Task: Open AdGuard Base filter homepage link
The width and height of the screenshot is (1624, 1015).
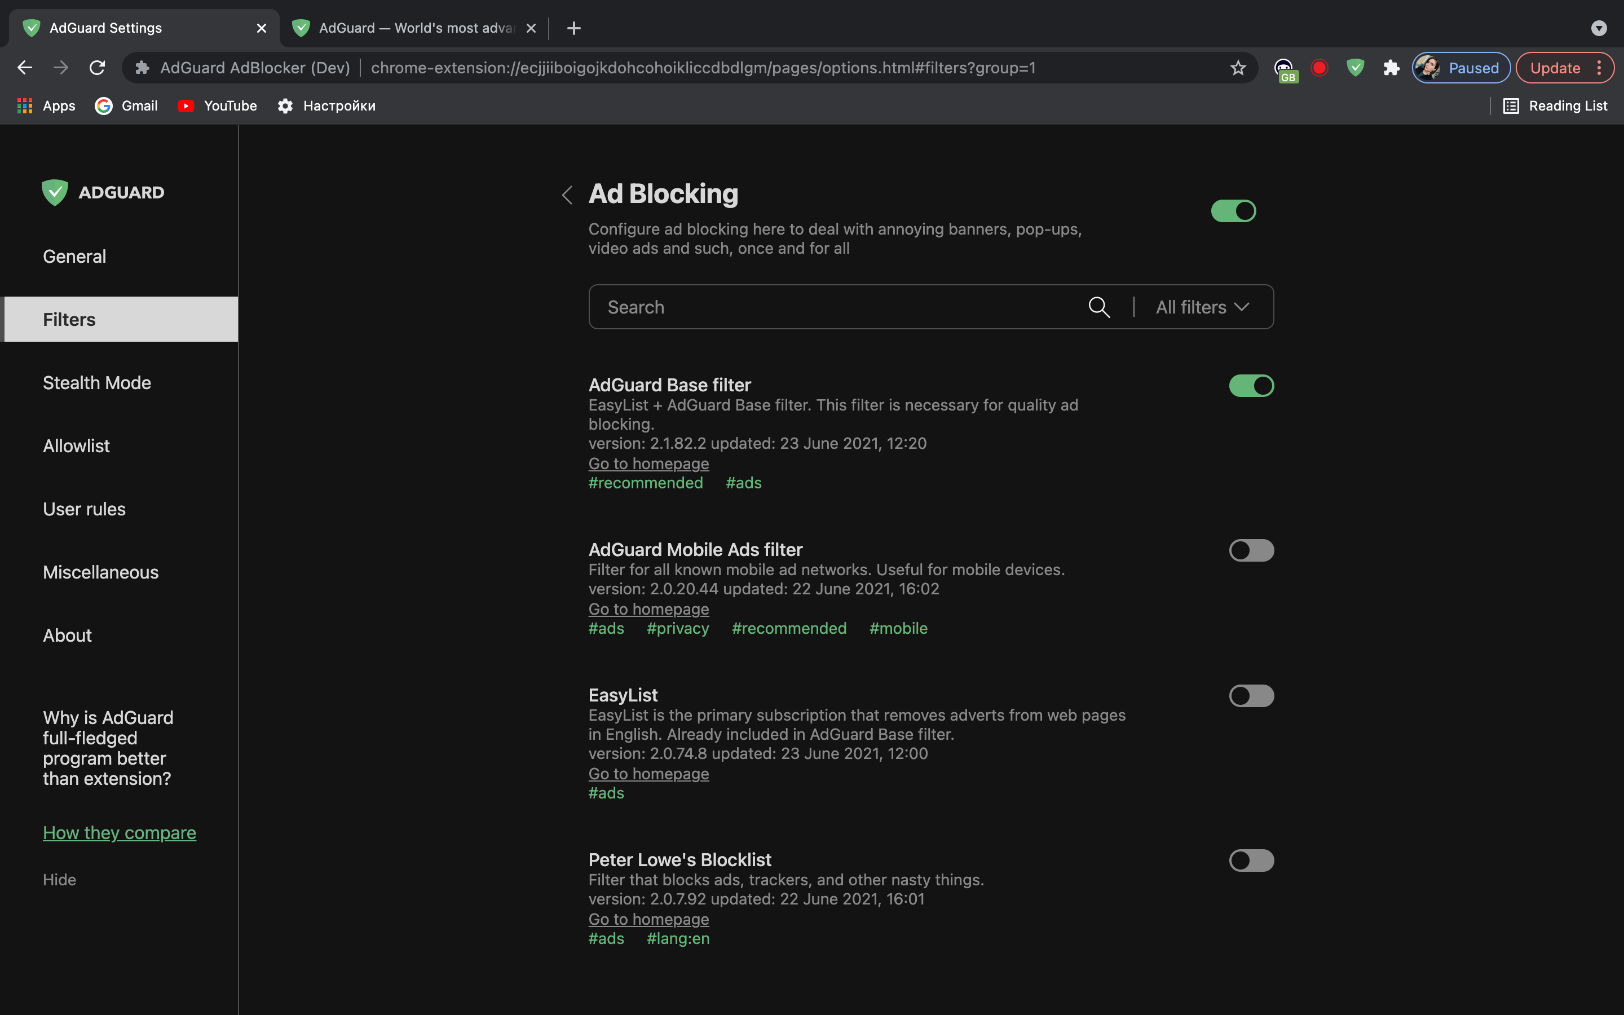Action: 648,463
